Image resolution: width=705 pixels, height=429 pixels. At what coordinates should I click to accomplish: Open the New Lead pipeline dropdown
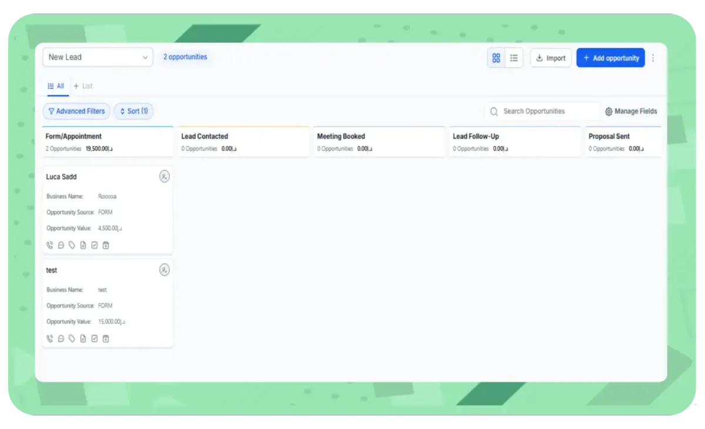tap(98, 57)
